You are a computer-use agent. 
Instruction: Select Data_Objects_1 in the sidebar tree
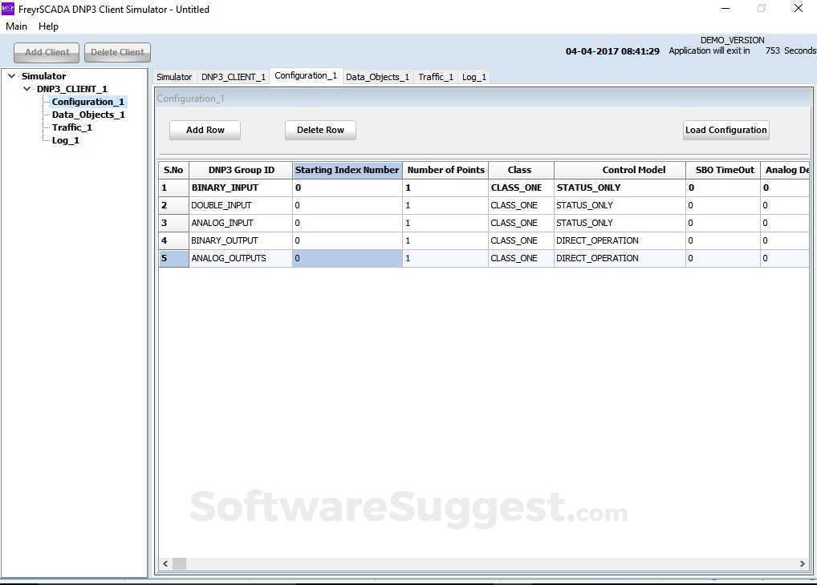click(x=88, y=114)
